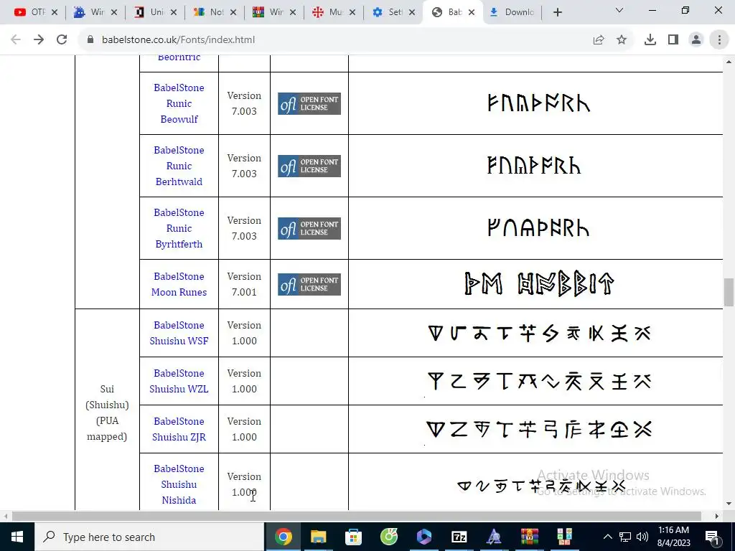Open BabelStone Shuishu WSF font link
The image size is (735, 551).
coord(179,333)
